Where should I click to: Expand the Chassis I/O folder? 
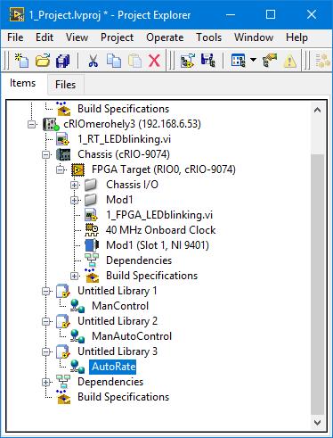(75, 185)
